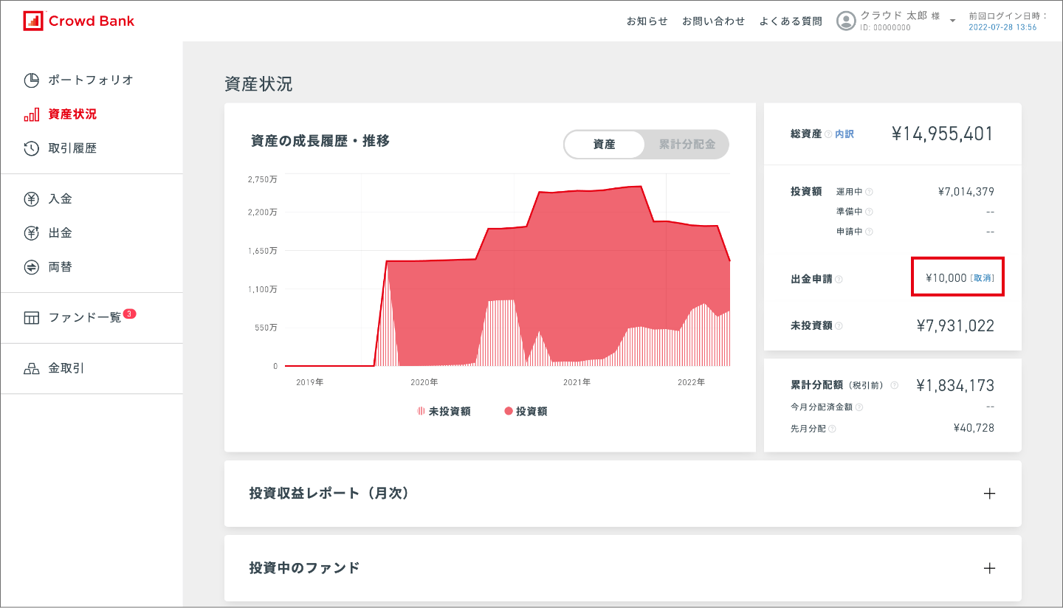Viewport: 1063px width, 608px height.
Task: Toggle 投資額 red legend dot
Action: click(509, 412)
